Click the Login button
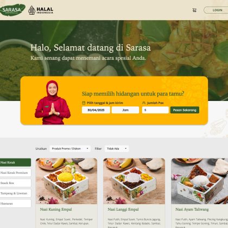The width and height of the screenshot is (228, 228). tap(216, 10)
